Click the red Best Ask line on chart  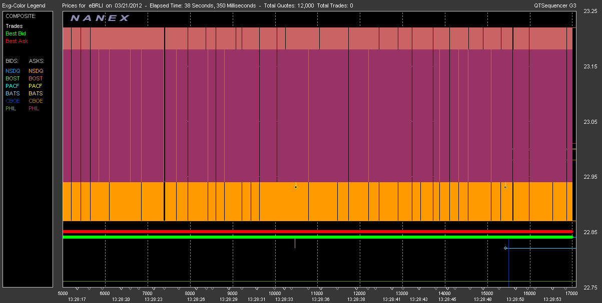(x=318, y=232)
